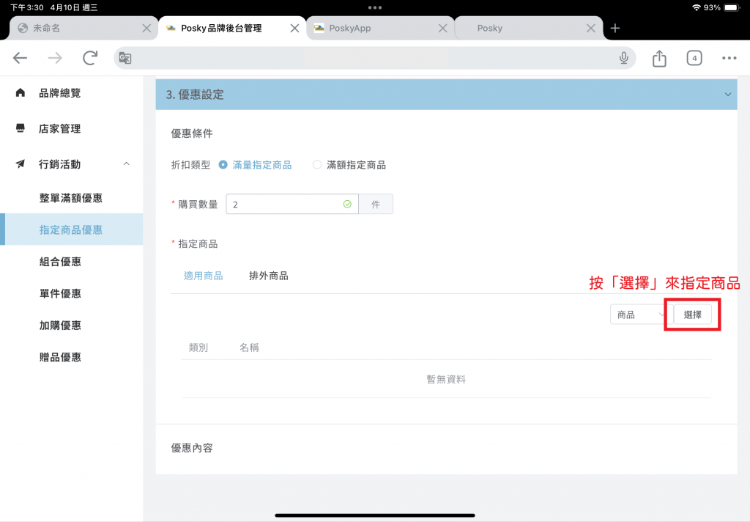The height and width of the screenshot is (522, 750).
Task: Go to 組合優惠 in the sidebar
Action: (x=60, y=262)
